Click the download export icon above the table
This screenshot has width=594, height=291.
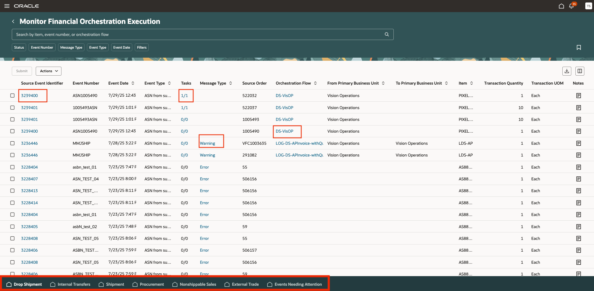[567, 71]
